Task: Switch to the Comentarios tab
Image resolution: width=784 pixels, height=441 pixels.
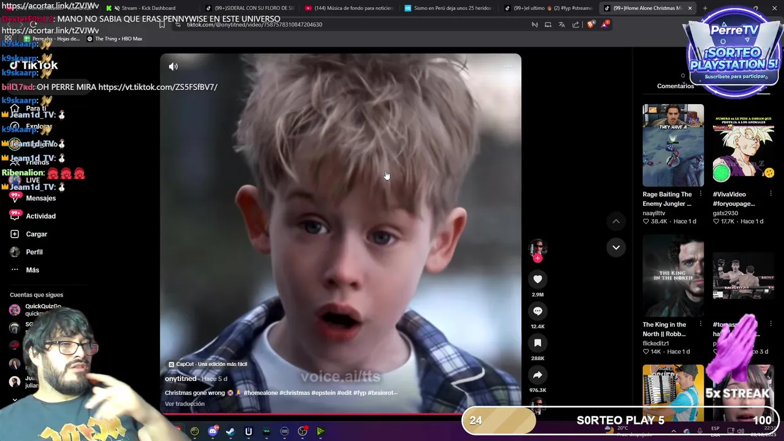Action: tap(675, 86)
